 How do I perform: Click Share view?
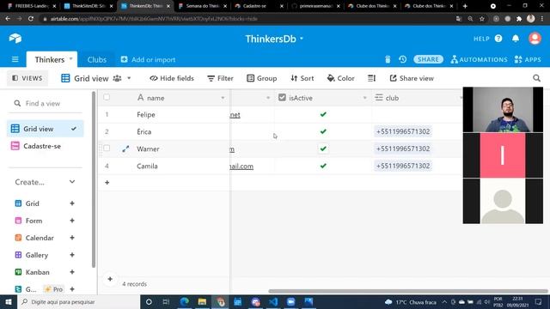412,78
